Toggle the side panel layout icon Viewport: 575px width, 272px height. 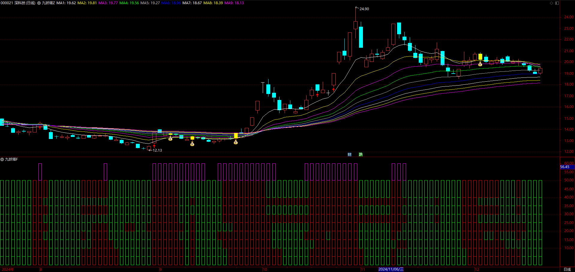tap(557, 3)
